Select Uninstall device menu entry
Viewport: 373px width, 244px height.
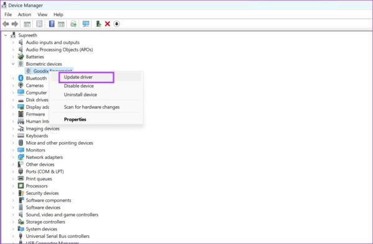coord(80,94)
